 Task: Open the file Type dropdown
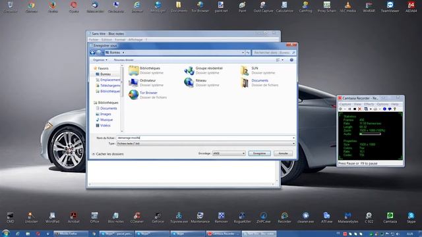(x=206, y=144)
